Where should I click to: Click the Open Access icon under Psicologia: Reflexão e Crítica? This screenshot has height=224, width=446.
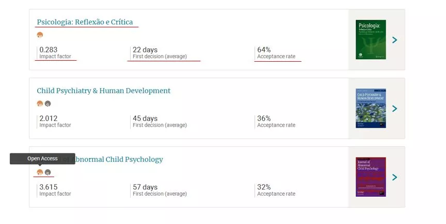pyautogui.click(x=40, y=35)
